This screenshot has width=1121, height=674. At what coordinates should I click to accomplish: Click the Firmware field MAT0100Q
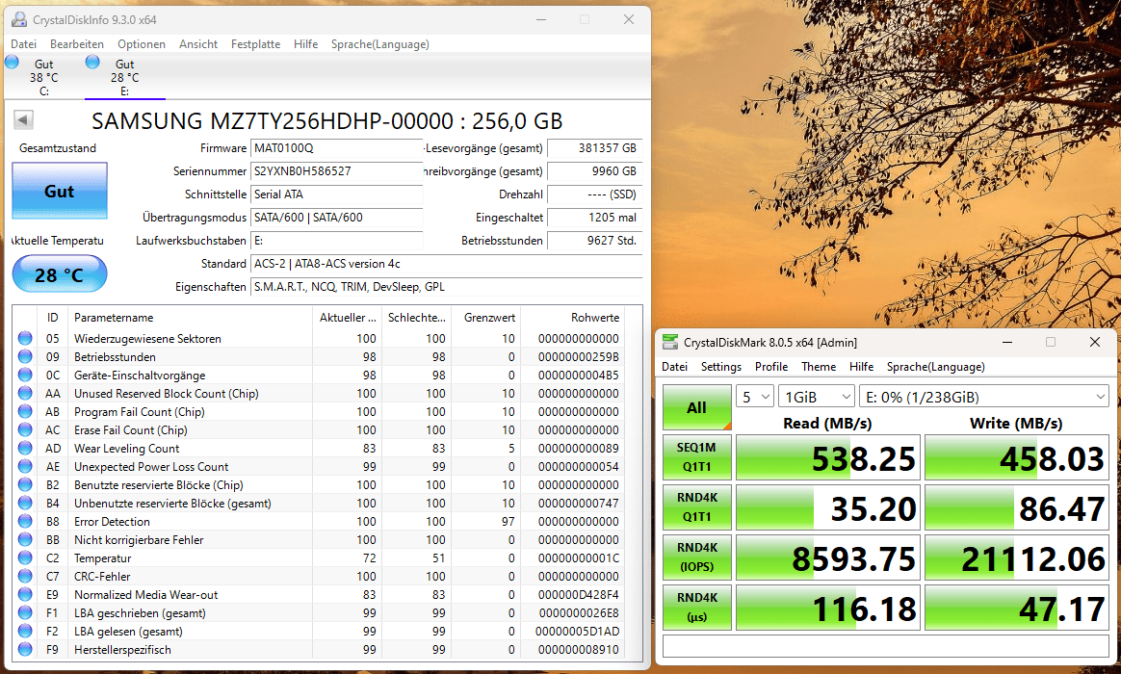(337, 148)
